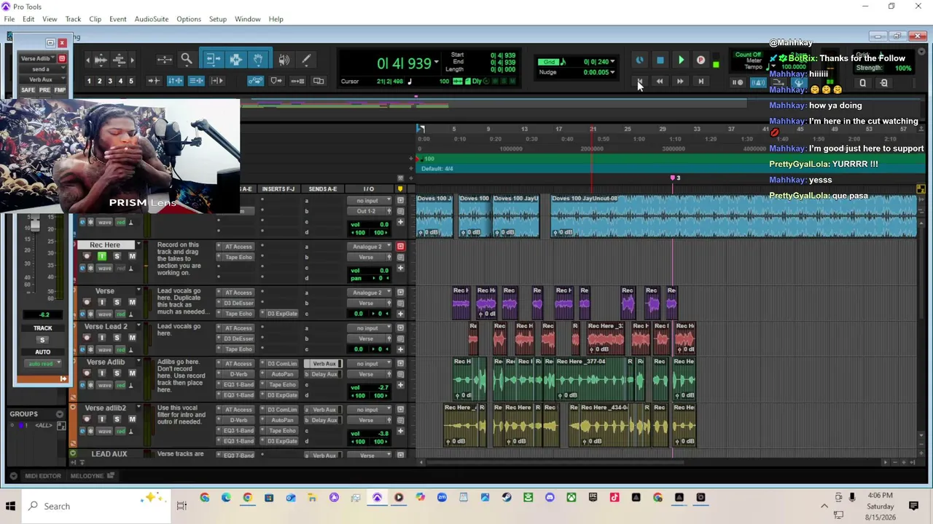This screenshot has height=524, width=933.
Task: Click the transport Online button
Action: tap(639, 60)
